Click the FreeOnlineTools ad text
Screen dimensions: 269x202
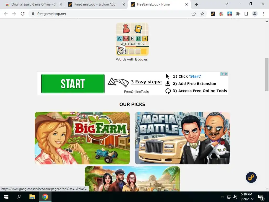coord(136,92)
